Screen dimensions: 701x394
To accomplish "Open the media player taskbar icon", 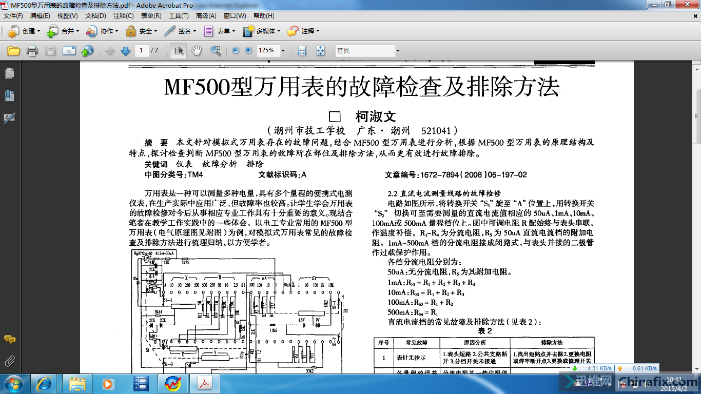I will tap(108, 383).
